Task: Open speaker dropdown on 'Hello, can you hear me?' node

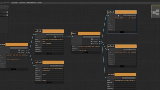Action: coord(2,44)
